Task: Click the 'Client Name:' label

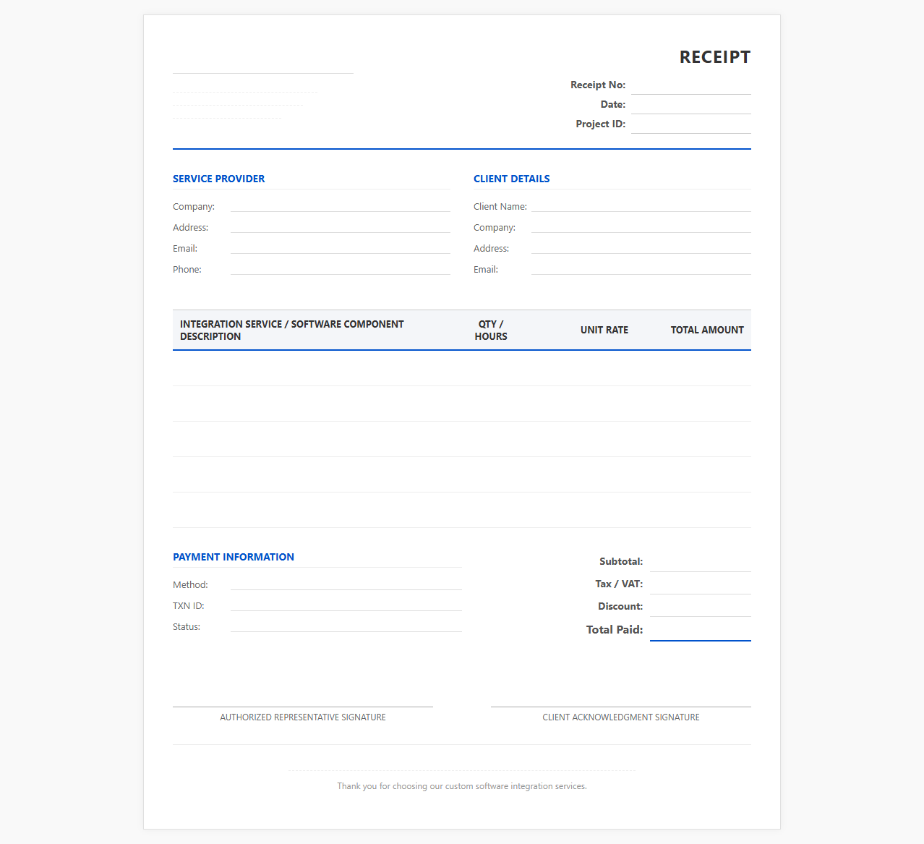Action: 500,207
